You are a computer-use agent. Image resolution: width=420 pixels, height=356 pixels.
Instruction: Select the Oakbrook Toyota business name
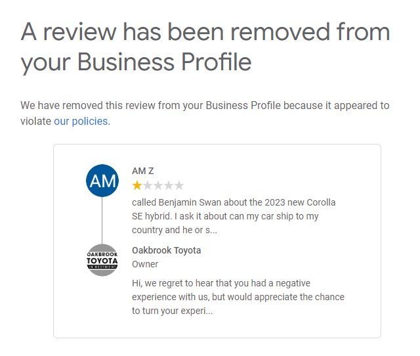coord(166,250)
